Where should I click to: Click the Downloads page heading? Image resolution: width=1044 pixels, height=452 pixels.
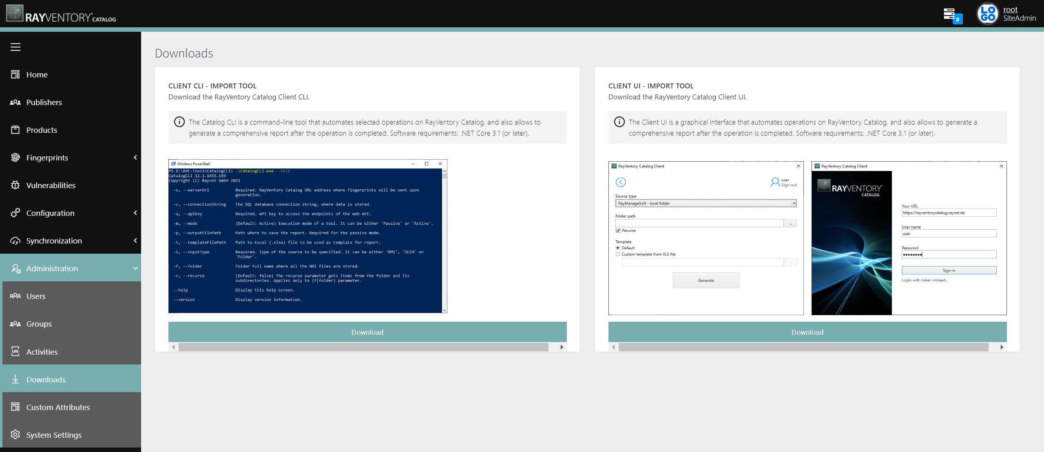[184, 53]
